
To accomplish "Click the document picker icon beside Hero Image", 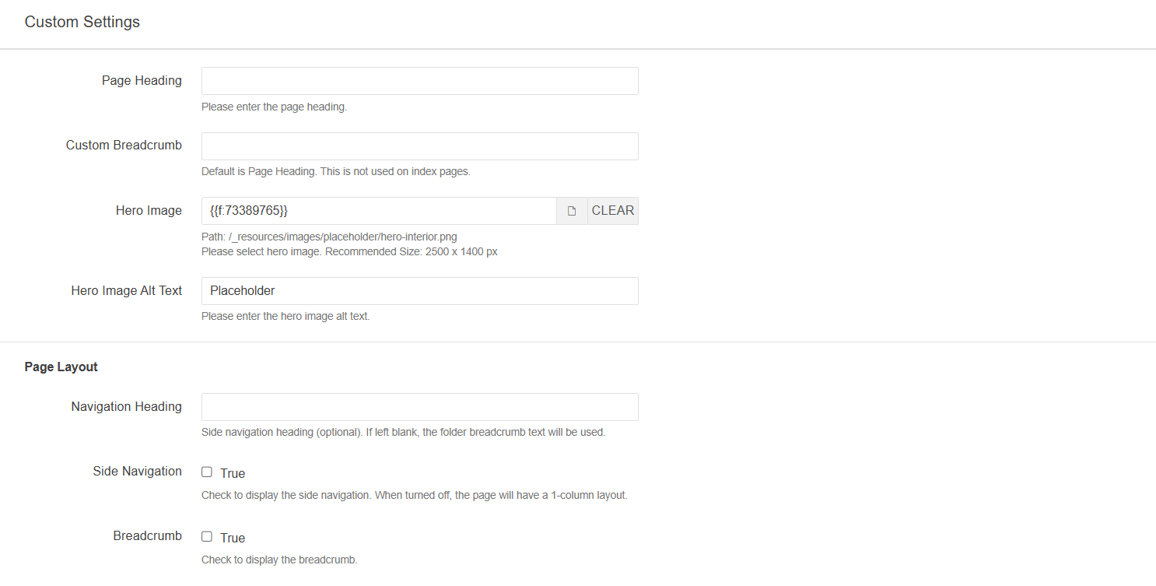I will point(572,210).
